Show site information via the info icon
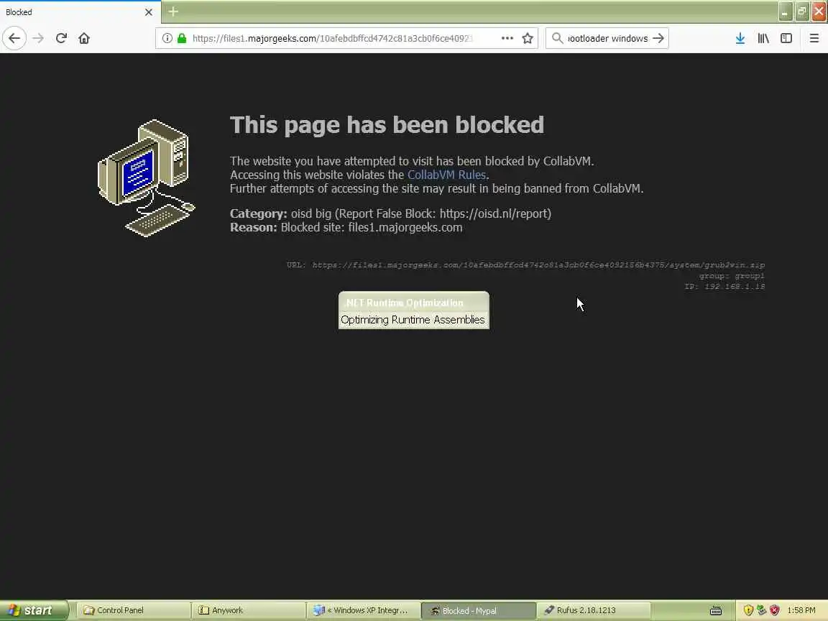Viewport: 828px width, 621px height. [x=167, y=38]
